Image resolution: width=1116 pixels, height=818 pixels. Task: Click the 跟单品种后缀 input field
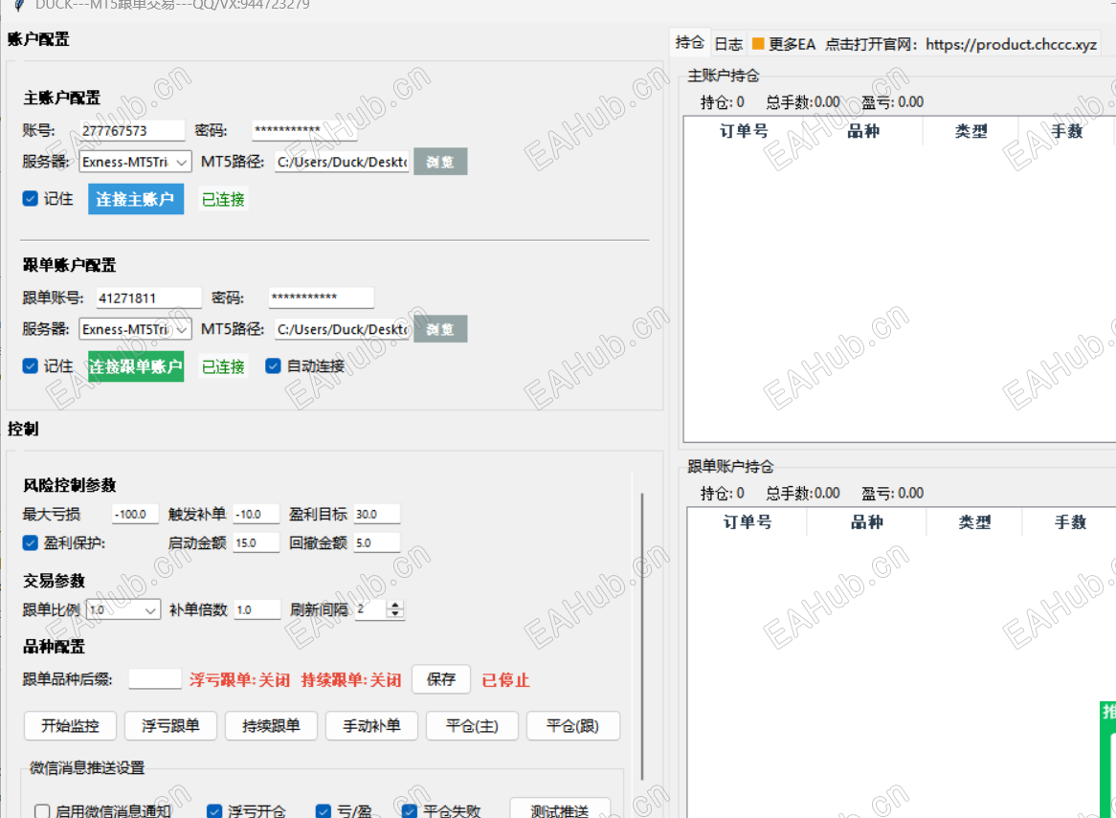[154, 678]
